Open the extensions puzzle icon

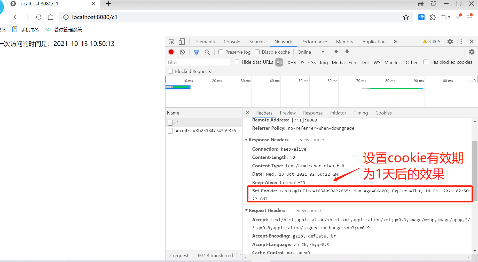coord(433,17)
